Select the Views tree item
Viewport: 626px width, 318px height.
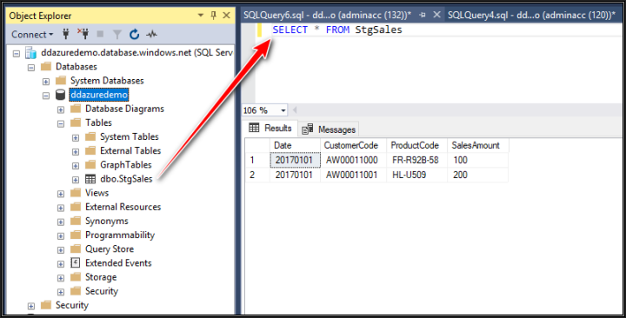[97, 193]
